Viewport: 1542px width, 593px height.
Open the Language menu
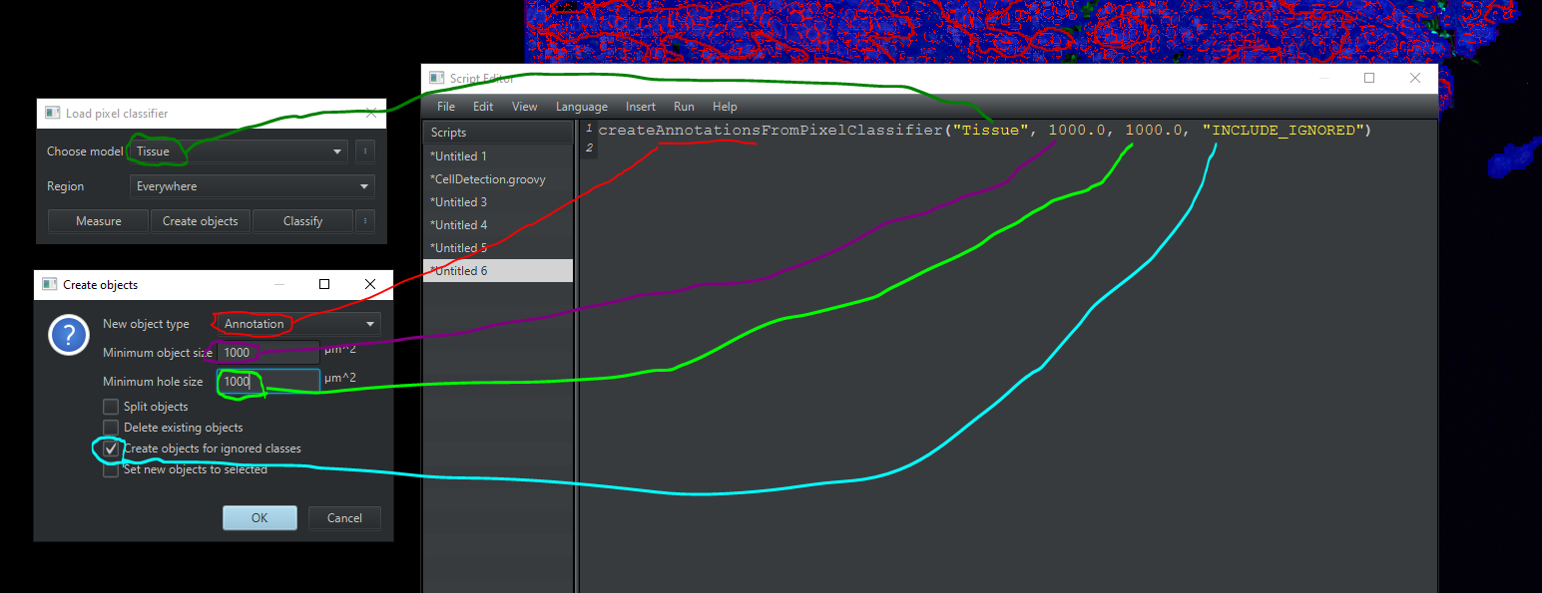581,107
